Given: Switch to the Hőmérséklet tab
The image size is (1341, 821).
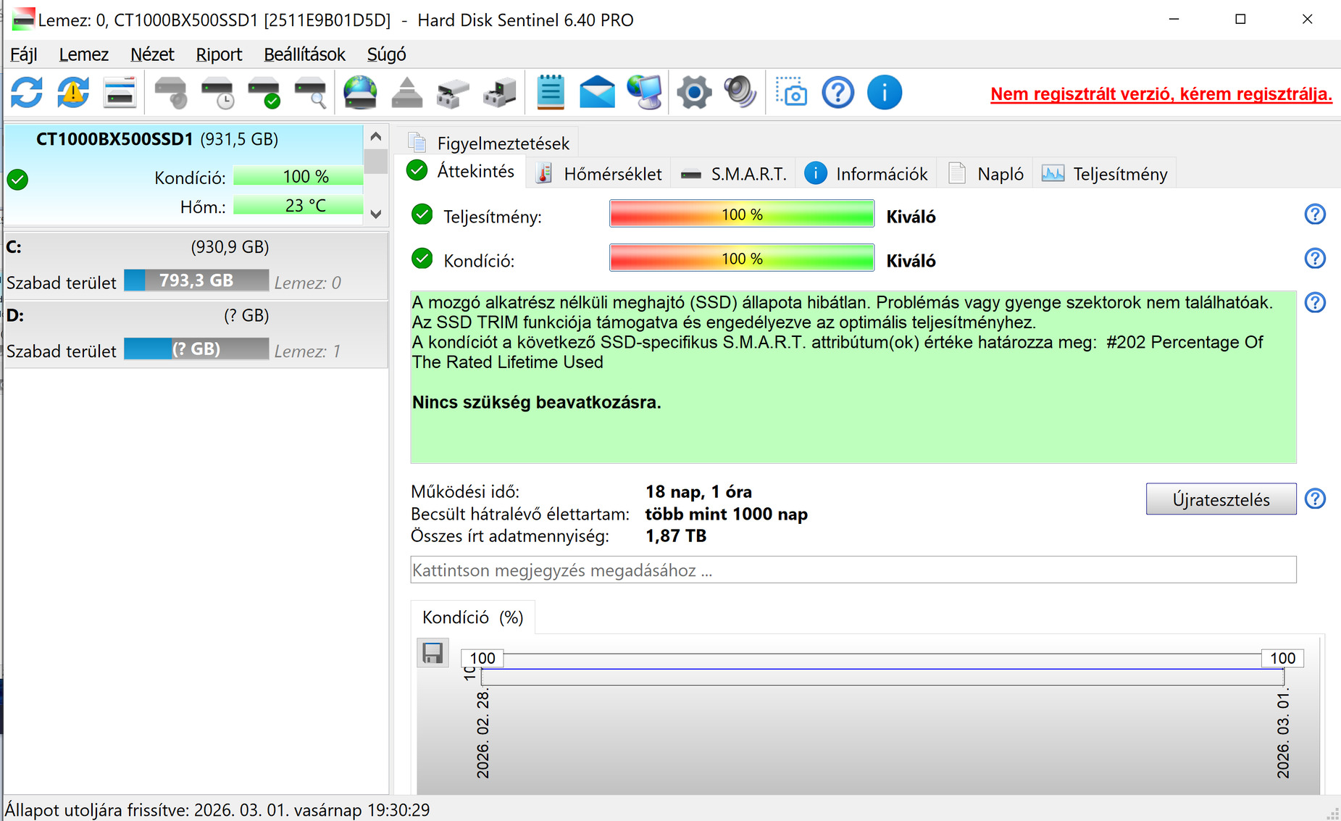Looking at the screenshot, I should (x=598, y=174).
